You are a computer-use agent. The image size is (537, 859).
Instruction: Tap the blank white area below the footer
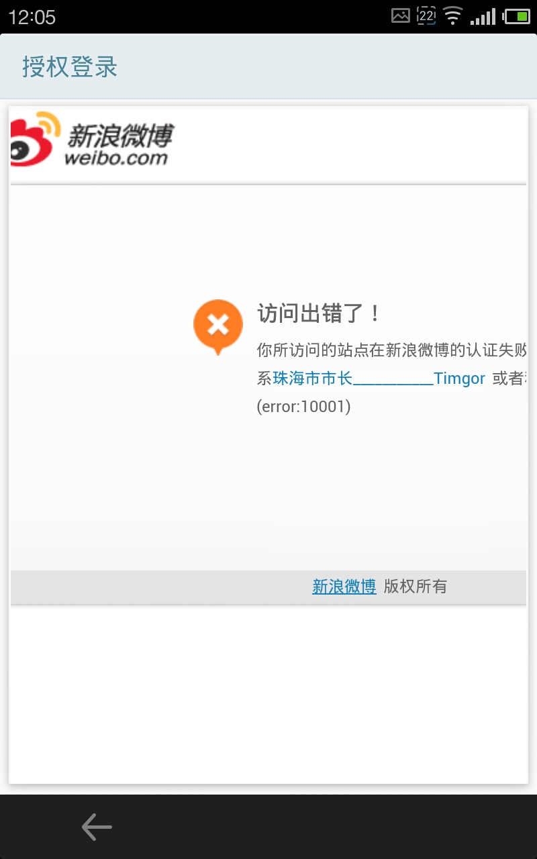268,693
